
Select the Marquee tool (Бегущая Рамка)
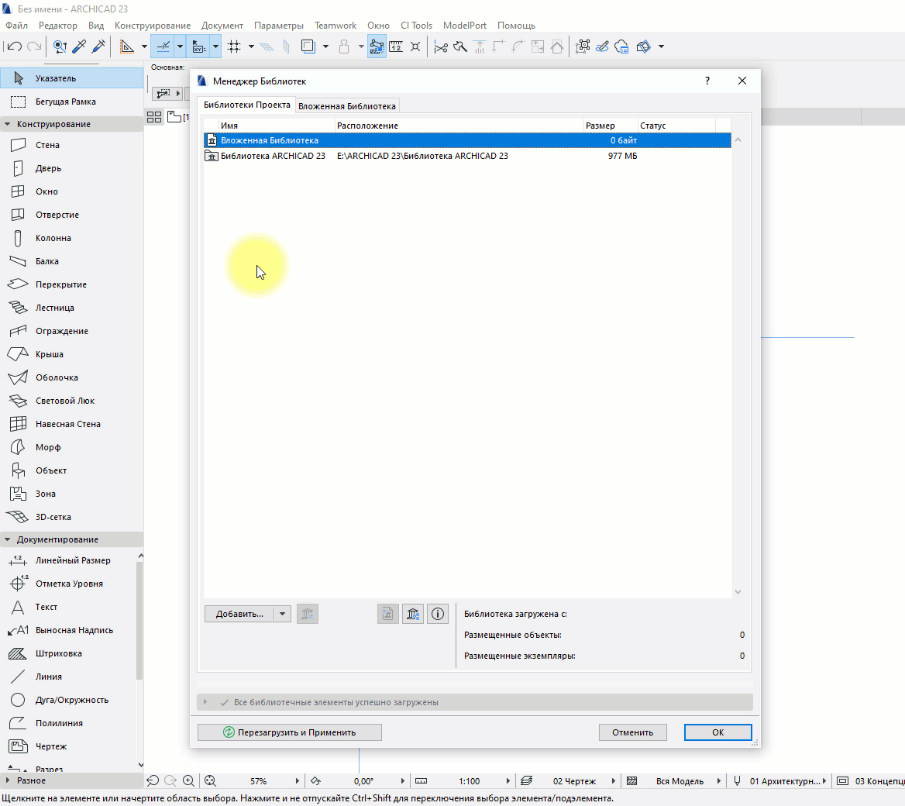point(65,102)
